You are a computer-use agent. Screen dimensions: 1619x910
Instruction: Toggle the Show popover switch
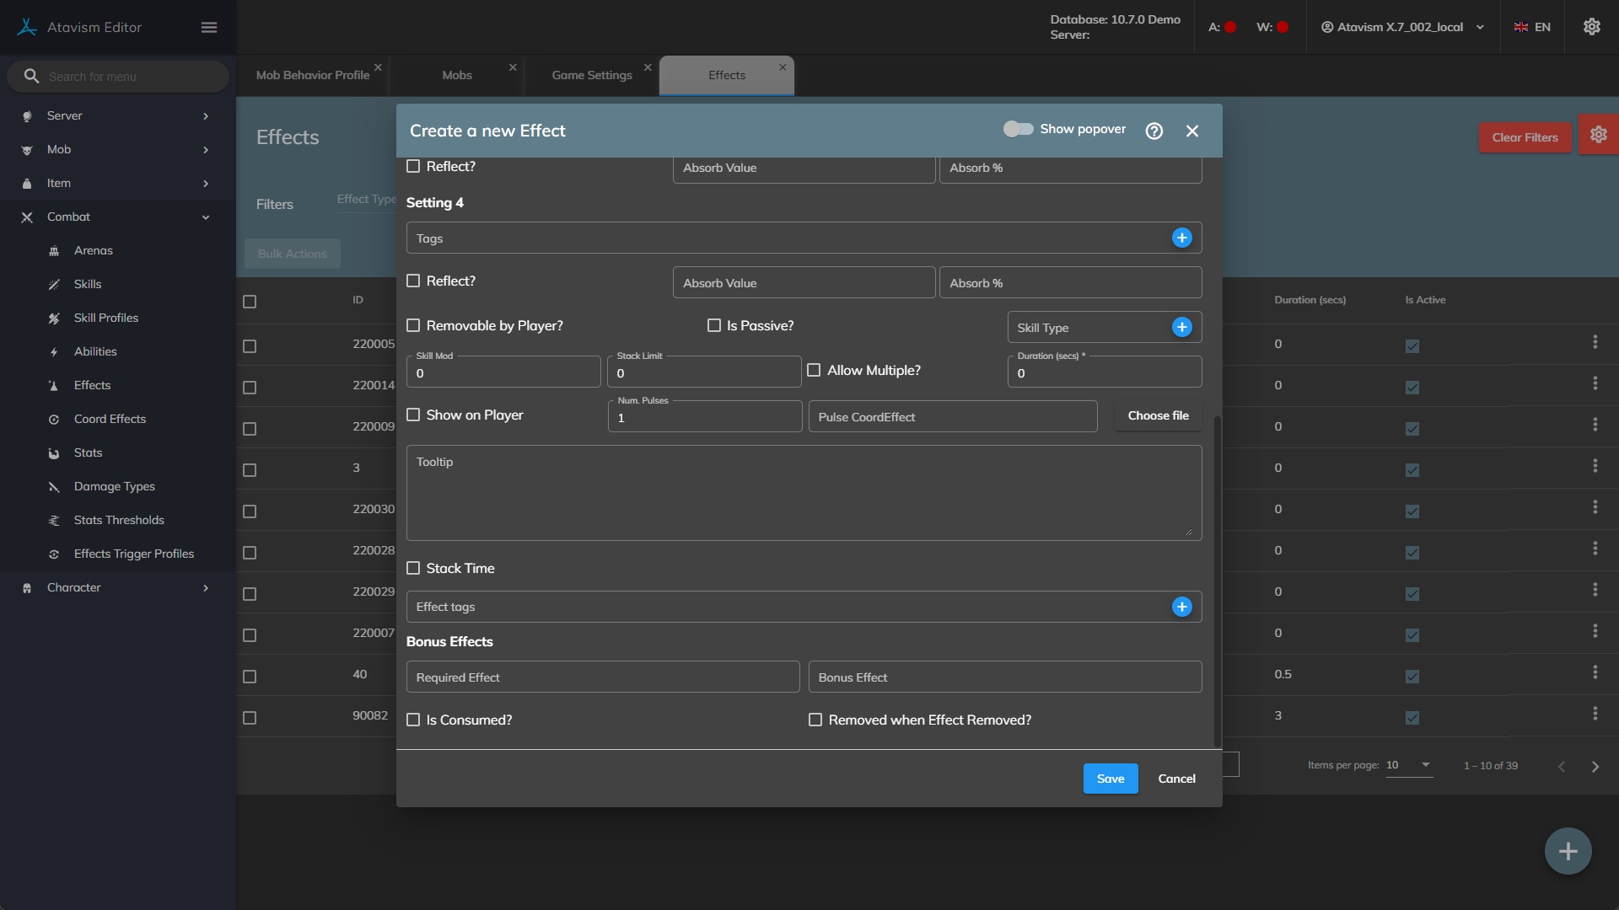click(1018, 129)
